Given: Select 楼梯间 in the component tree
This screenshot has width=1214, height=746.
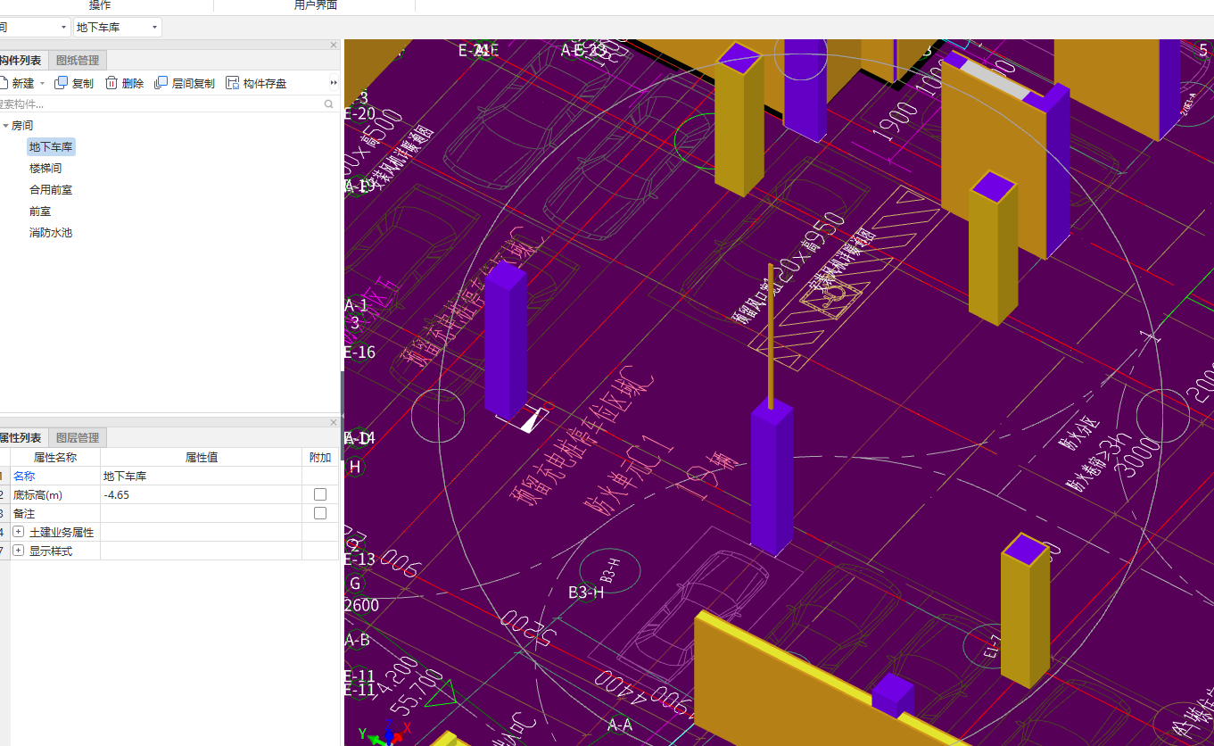Looking at the screenshot, I should [x=45, y=169].
